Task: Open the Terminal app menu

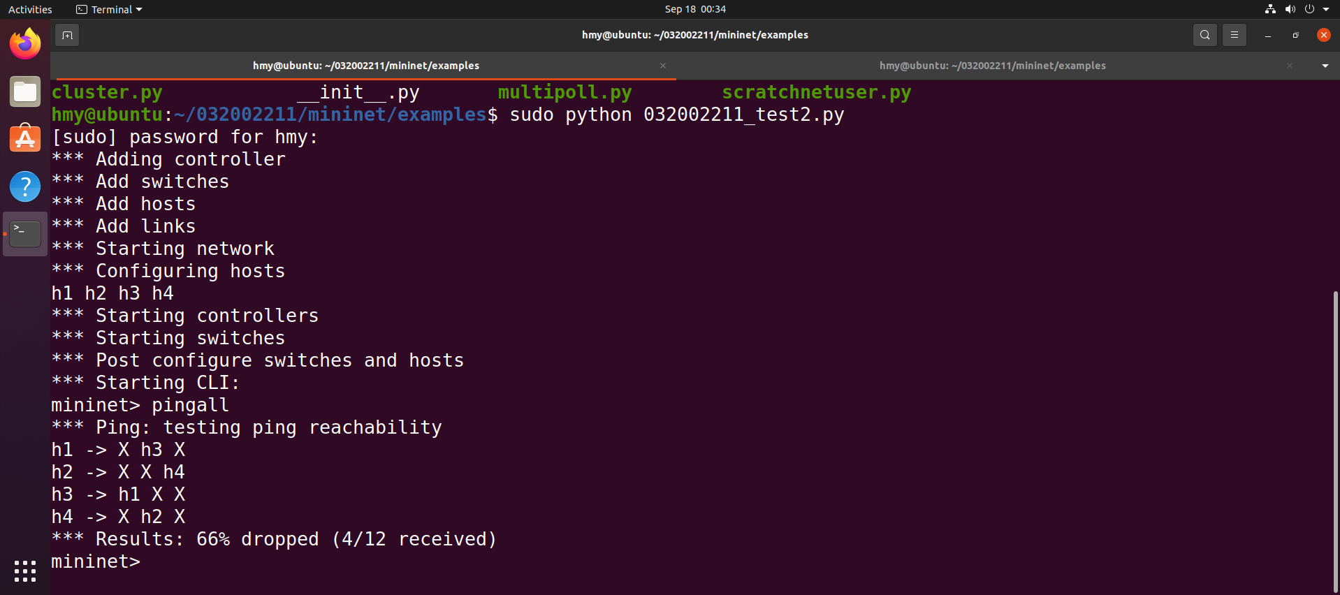Action: [x=110, y=9]
